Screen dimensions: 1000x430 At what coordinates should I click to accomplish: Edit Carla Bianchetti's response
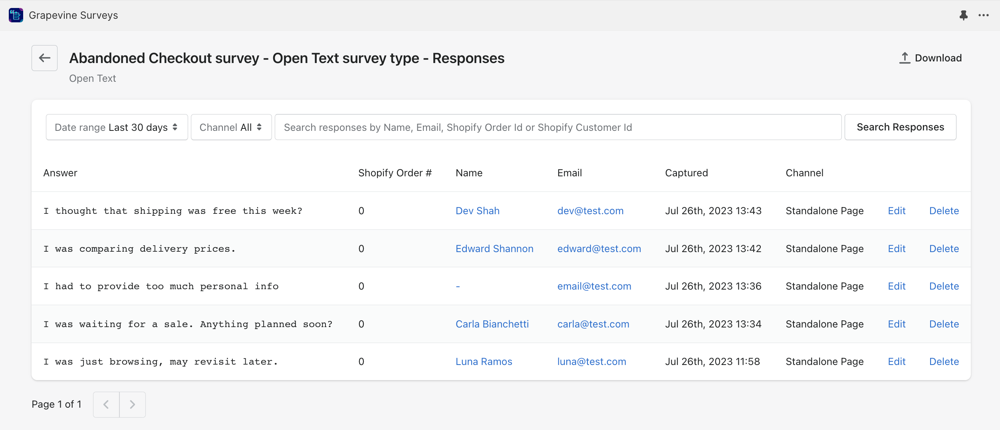pyautogui.click(x=897, y=324)
